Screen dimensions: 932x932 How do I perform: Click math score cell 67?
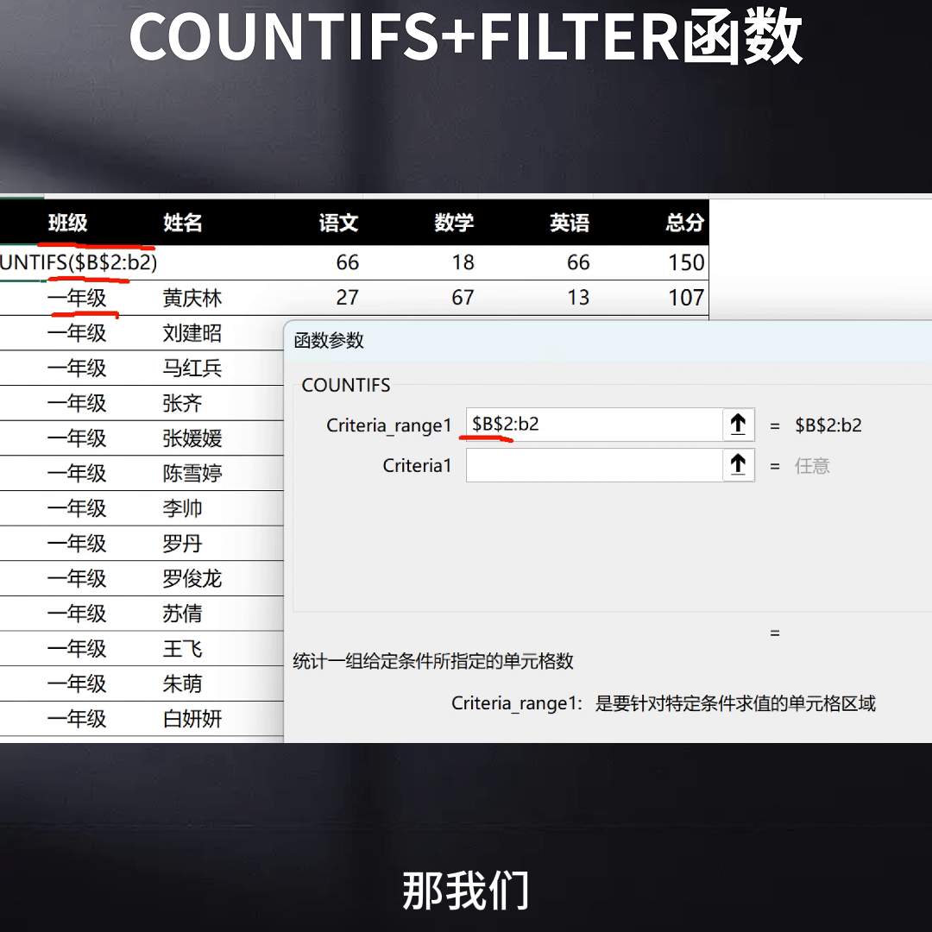coord(463,297)
